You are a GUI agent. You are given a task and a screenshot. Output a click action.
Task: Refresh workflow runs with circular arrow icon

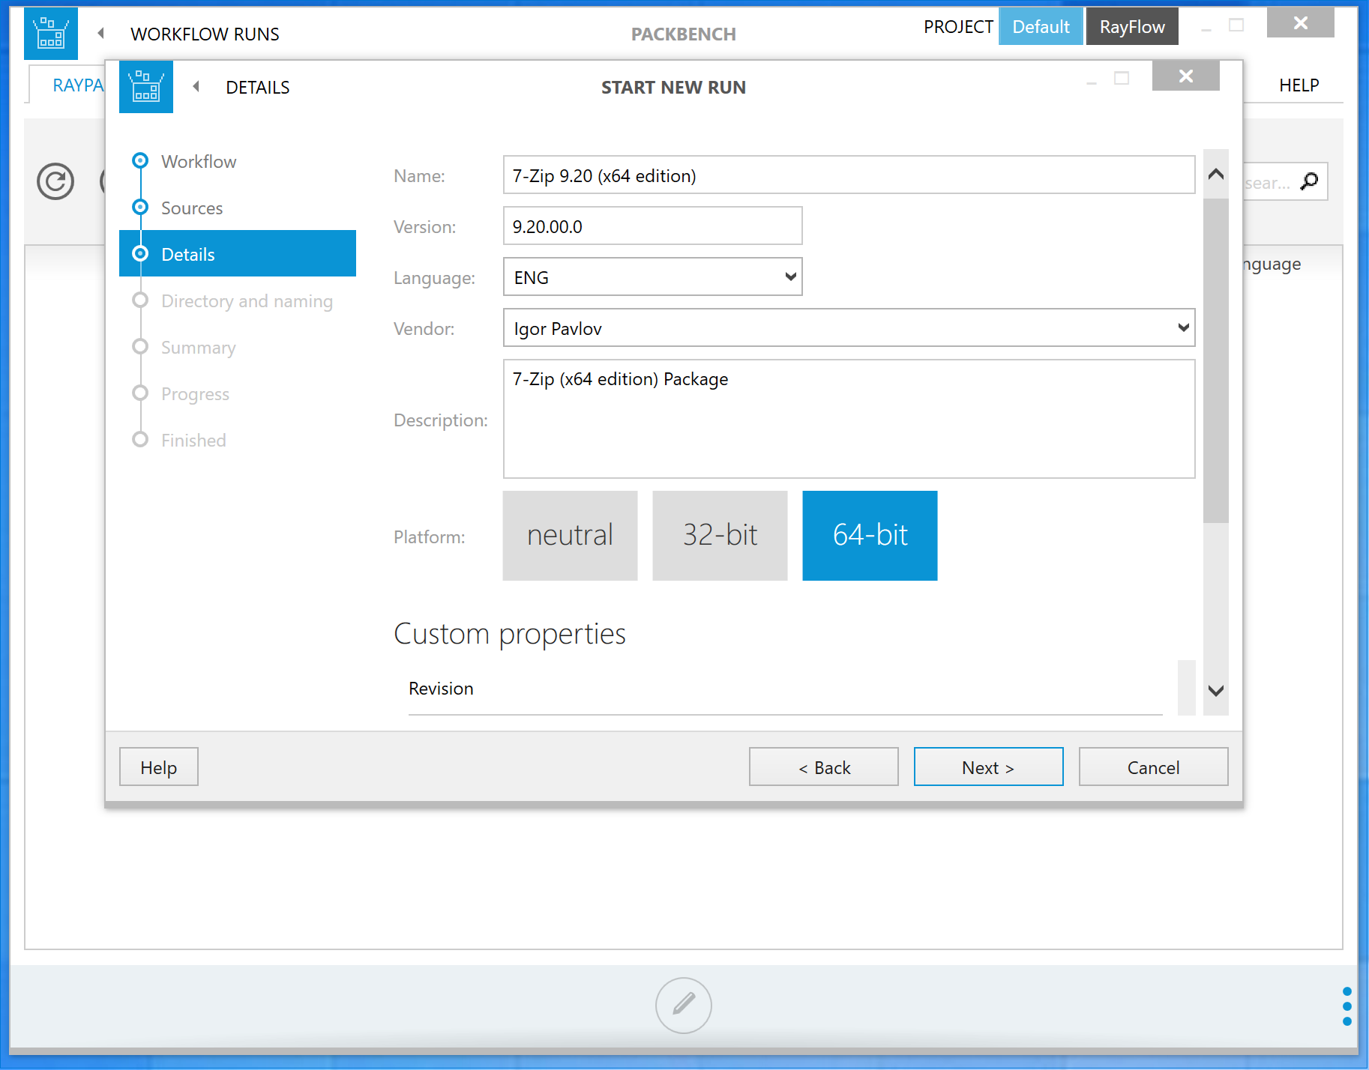tap(55, 181)
